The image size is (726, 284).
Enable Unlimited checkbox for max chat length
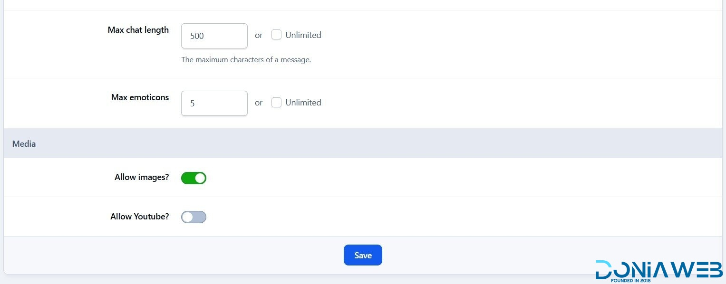276,35
